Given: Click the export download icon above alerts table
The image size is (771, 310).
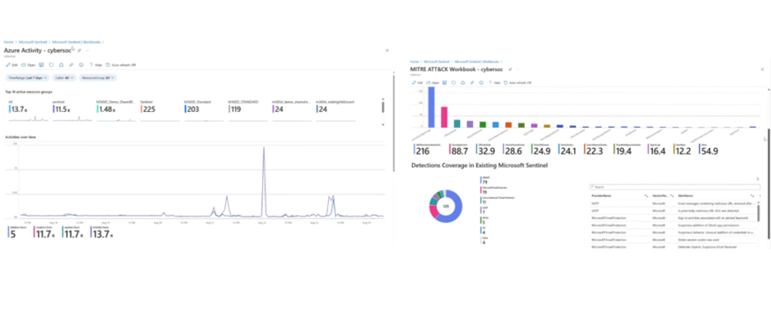Looking at the screenshot, I should pyautogui.click(x=758, y=179).
